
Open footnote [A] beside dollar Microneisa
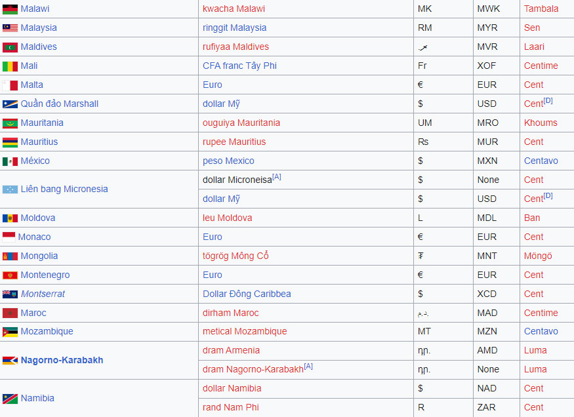coord(277,177)
